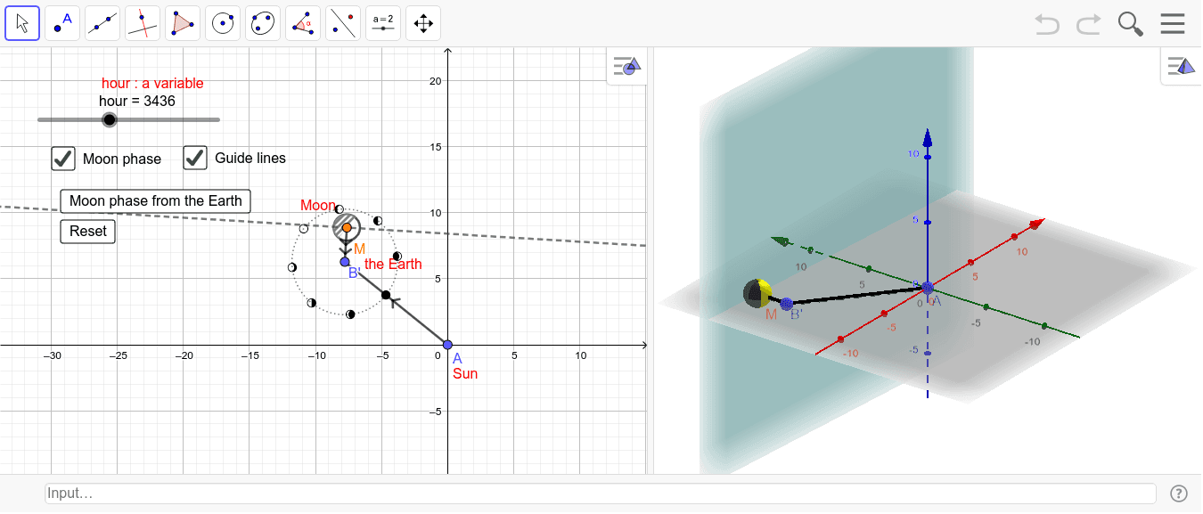Click the hour variable slider handle
1203x514 pixels.
point(110,118)
